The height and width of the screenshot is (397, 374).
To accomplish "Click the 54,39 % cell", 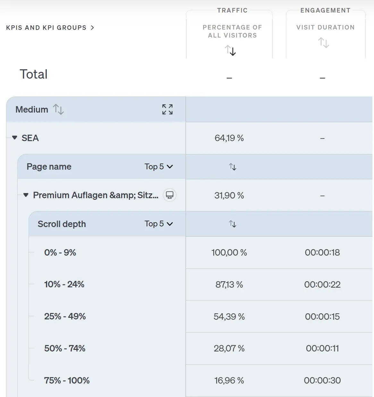I will (x=229, y=317).
